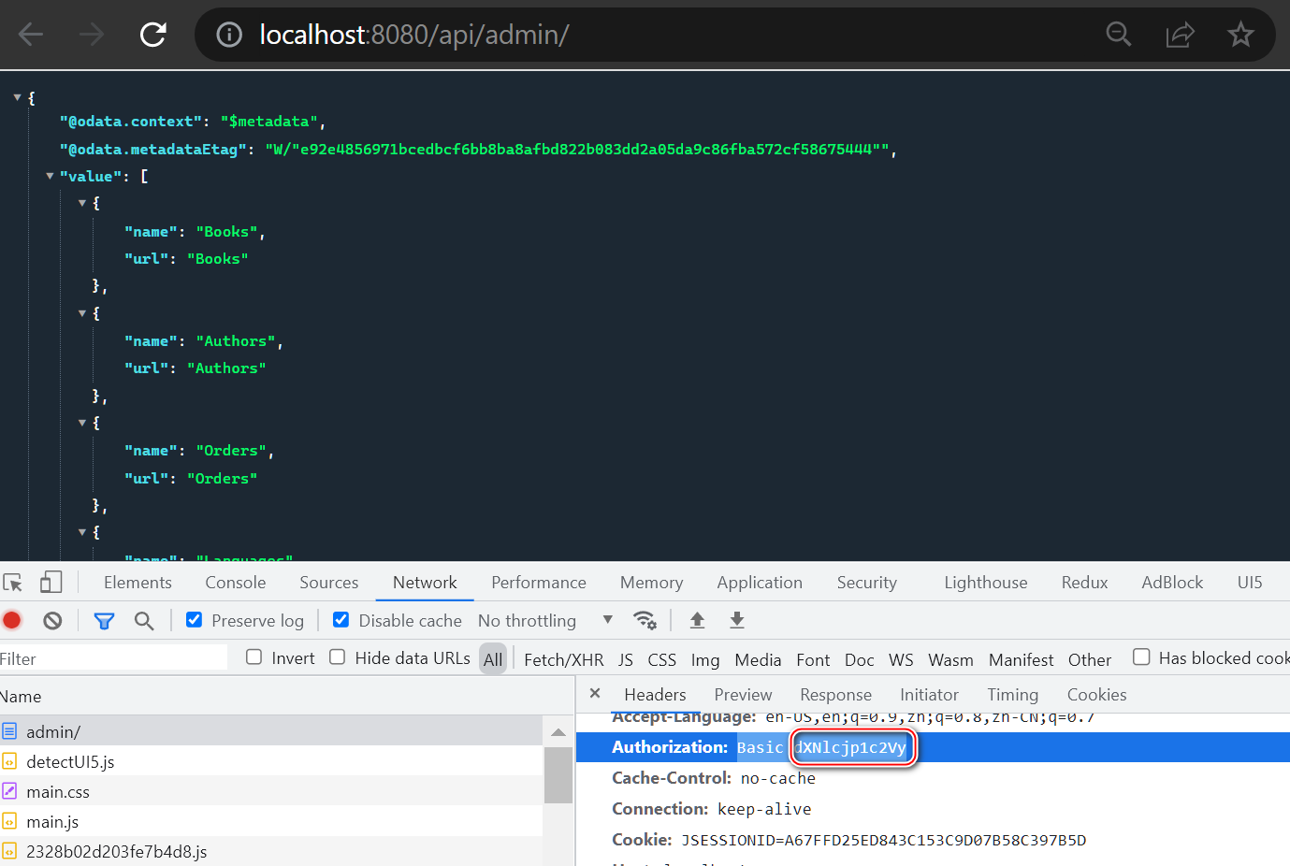This screenshot has height=866, width=1290.
Task: Select the main.css request row
Action: (x=271, y=791)
